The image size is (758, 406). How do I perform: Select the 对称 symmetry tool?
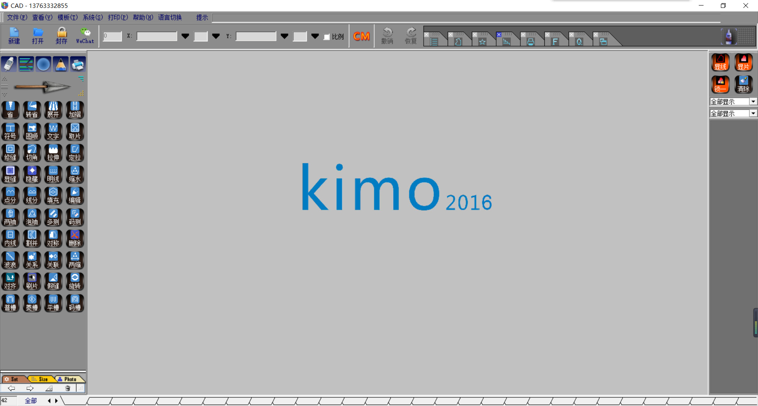tap(53, 239)
